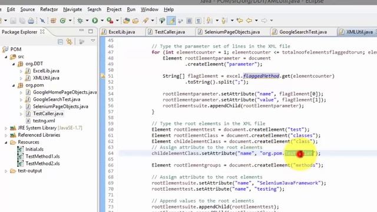Viewport: 377px width, 212px height.
Task: Close the Package Explorer view
Action: (42, 32)
